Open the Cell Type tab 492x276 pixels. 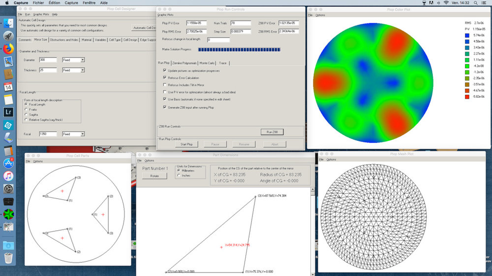point(115,40)
